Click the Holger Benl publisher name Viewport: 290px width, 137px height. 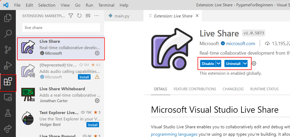[x=50, y=124]
